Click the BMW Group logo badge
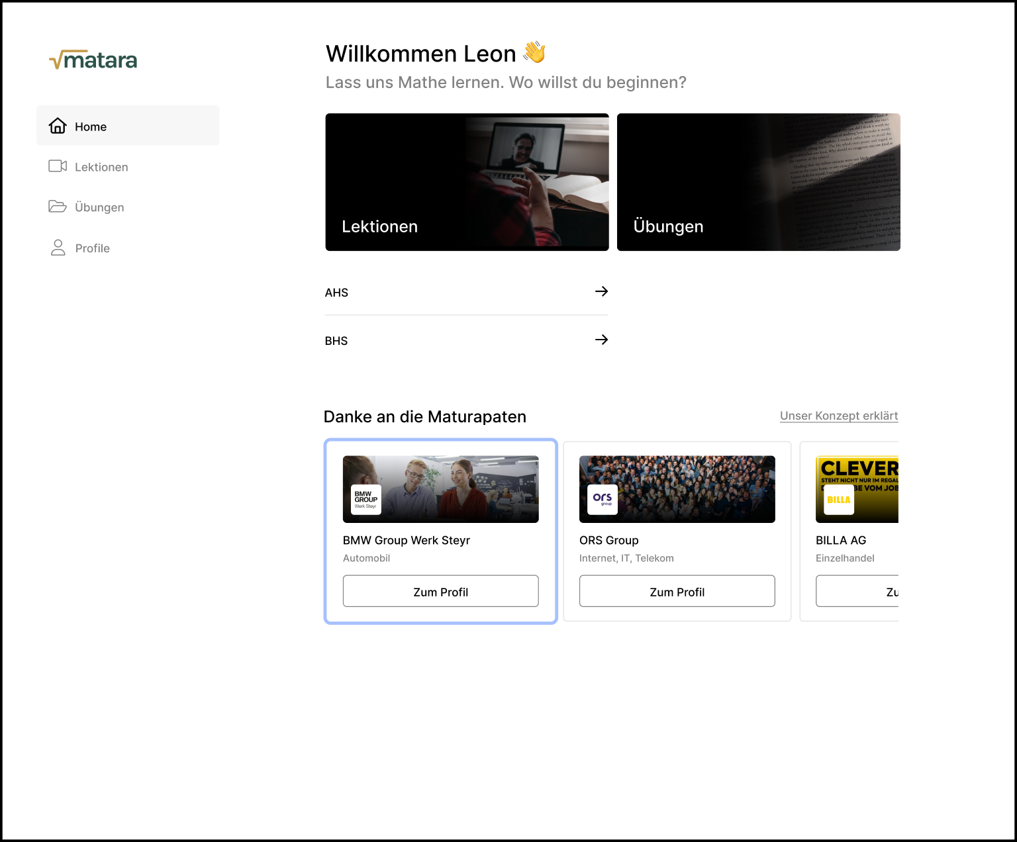 [x=366, y=500]
